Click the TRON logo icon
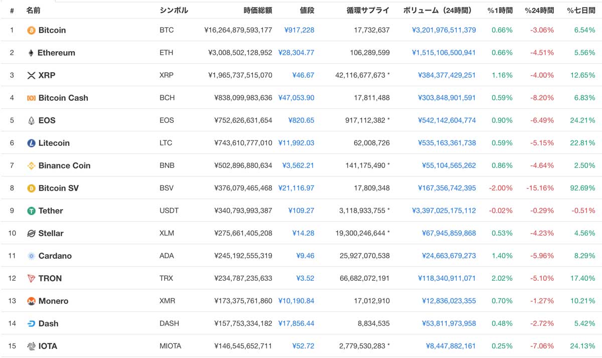This screenshot has height=358, width=602. click(31, 278)
